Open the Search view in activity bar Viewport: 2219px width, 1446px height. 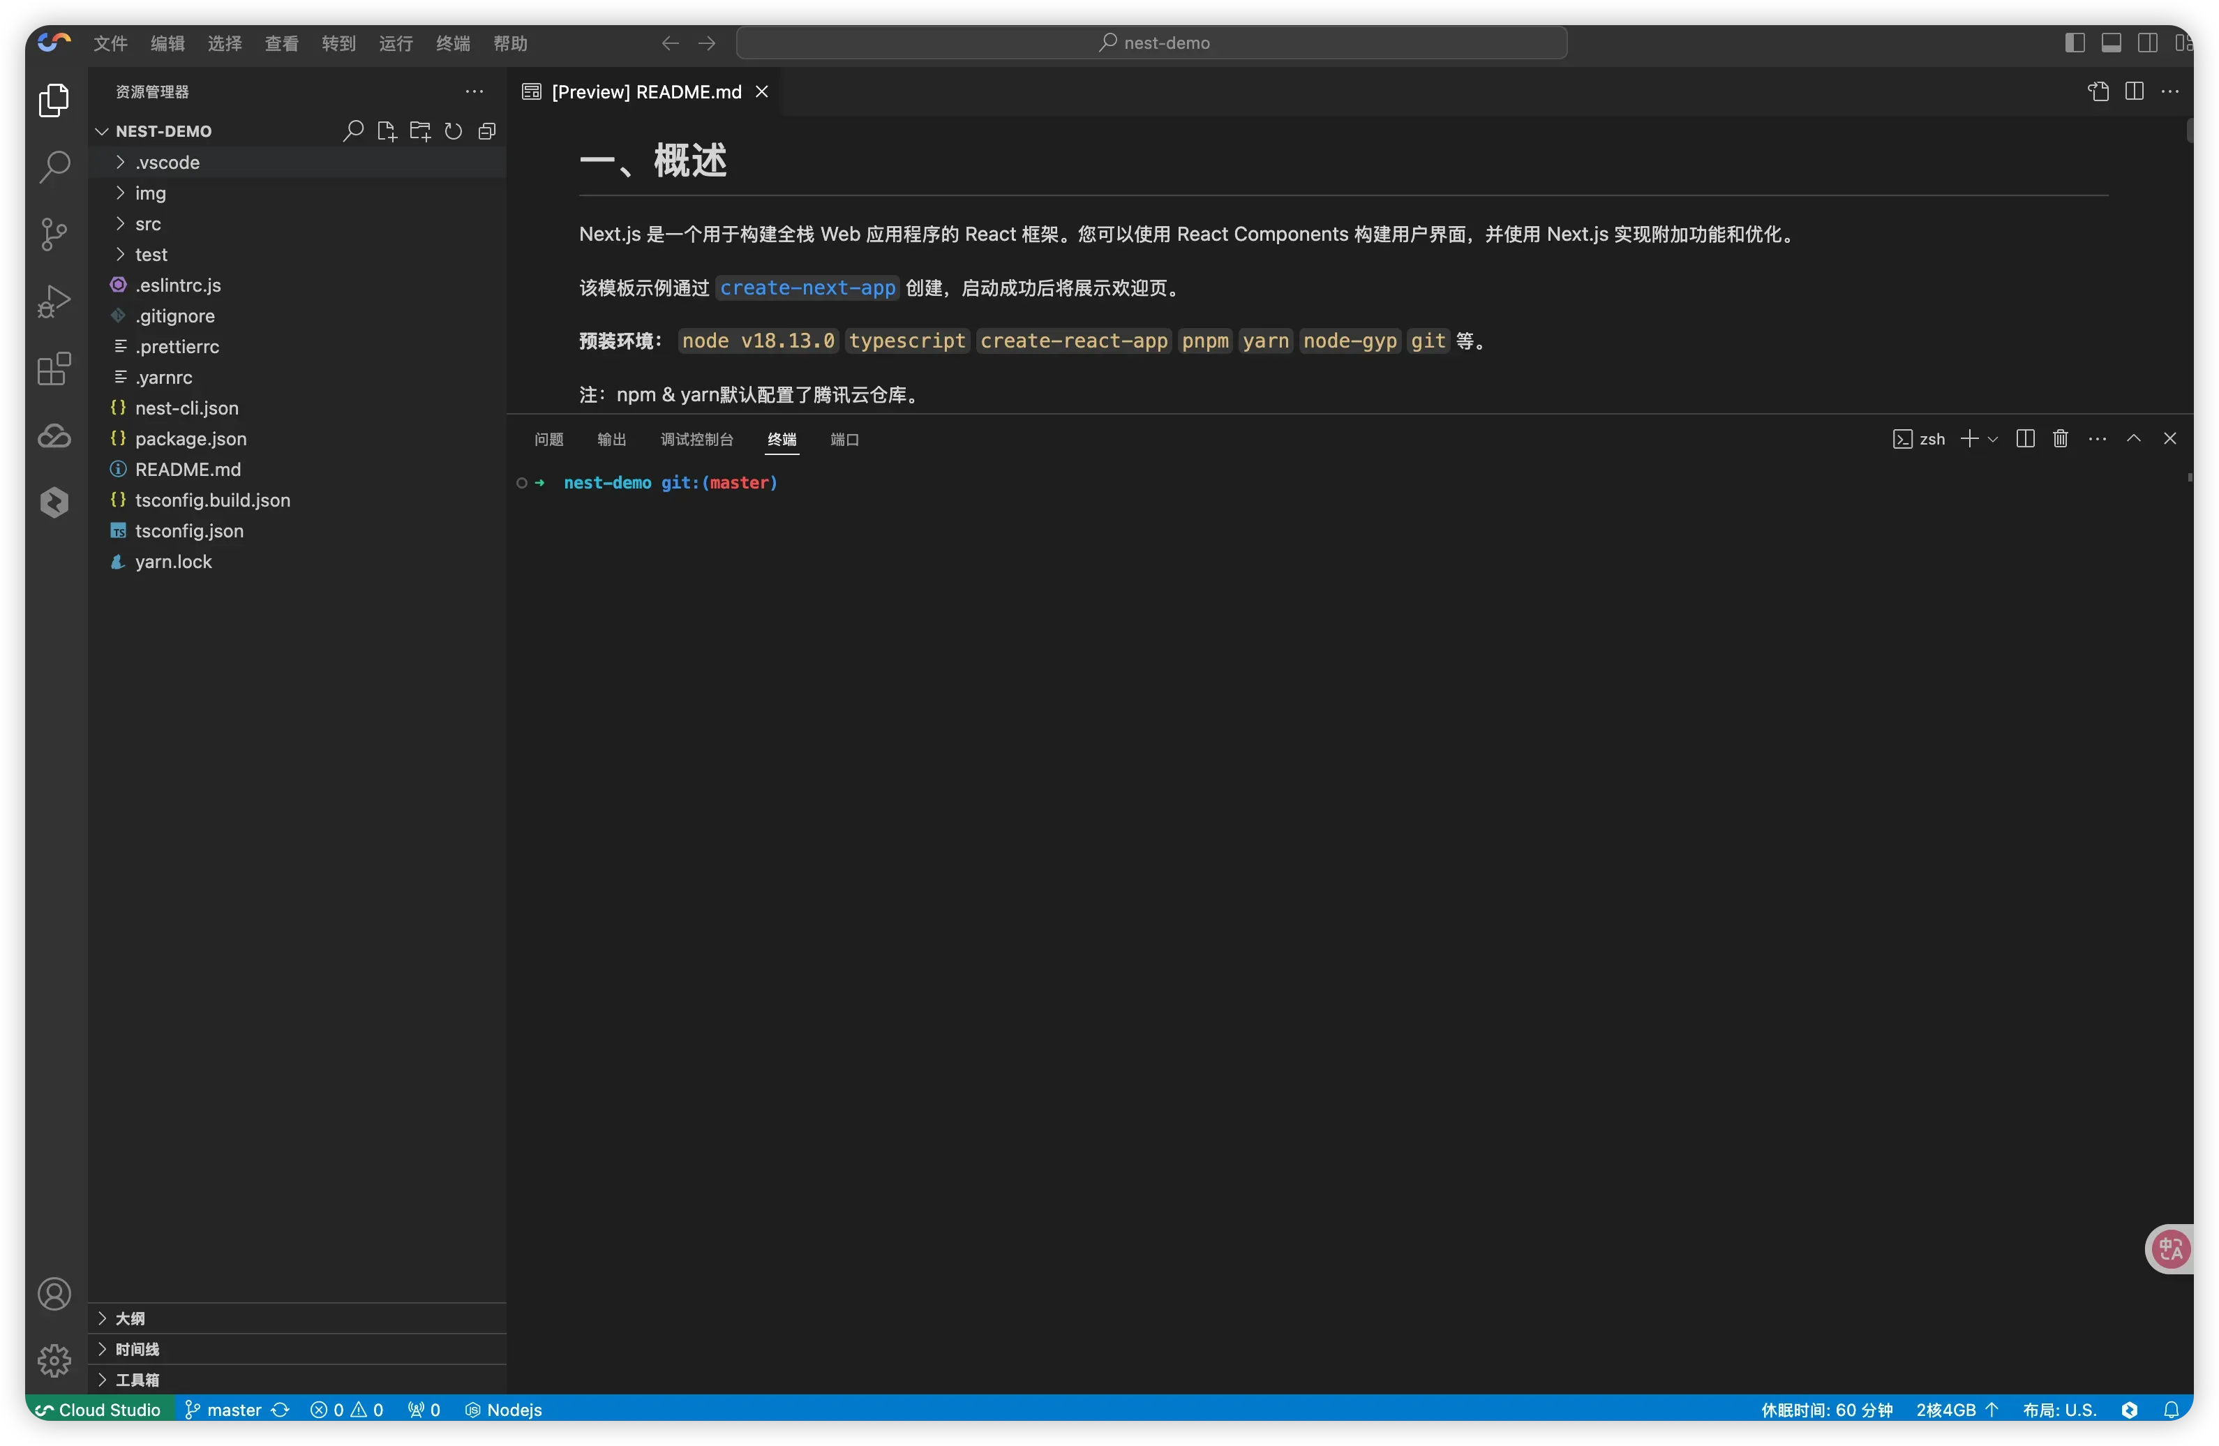(54, 167)
